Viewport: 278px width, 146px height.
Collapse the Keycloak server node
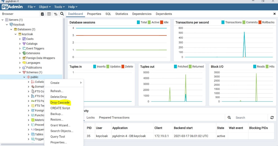click(x=7, y=25)
